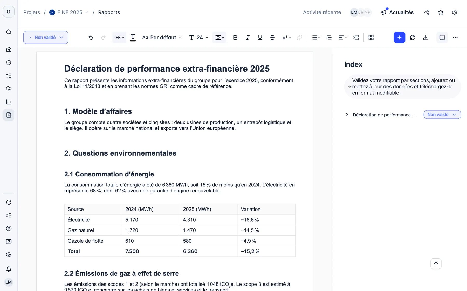Open Activité récente
Viewport: 467px width, 291px height.
coord(322,12)
